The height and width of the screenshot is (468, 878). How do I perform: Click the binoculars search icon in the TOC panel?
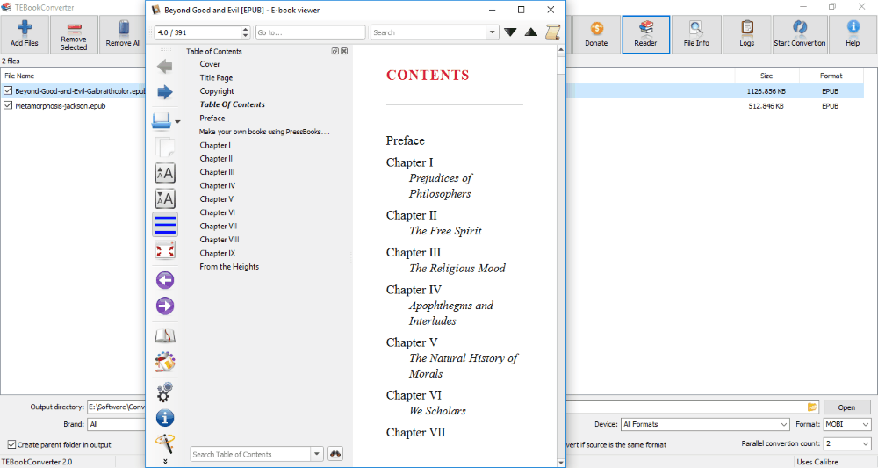coord(335,454)
